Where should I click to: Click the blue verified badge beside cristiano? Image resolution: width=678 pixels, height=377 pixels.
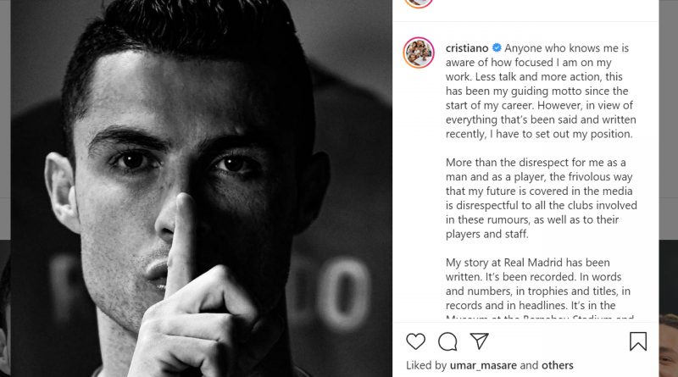click(497, 47)
